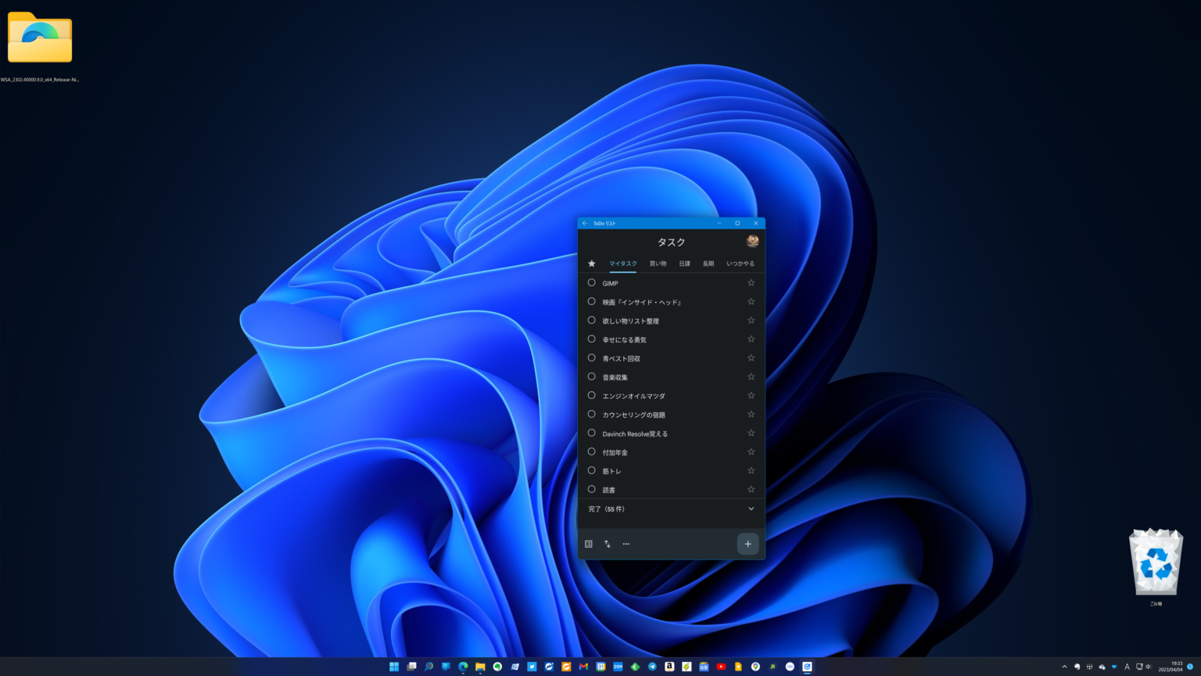1201x676 pixels.
Task: Click the account profile avatar
Action: [752, 241]
